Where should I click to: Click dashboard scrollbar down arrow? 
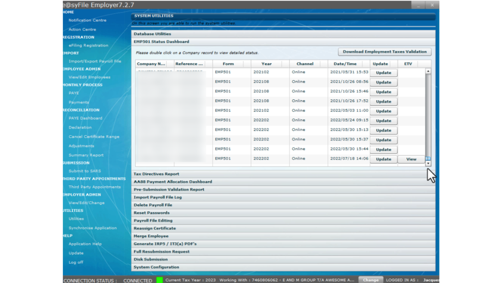coord(428,164)
